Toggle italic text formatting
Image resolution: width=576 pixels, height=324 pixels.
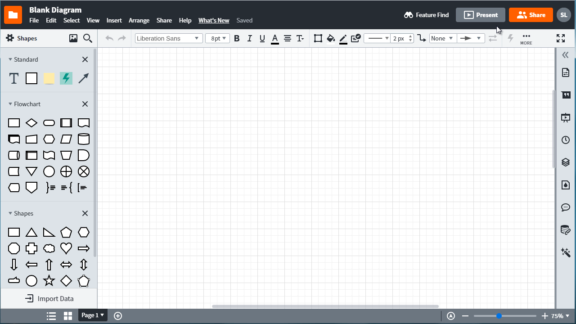click(x=249, y=38)
